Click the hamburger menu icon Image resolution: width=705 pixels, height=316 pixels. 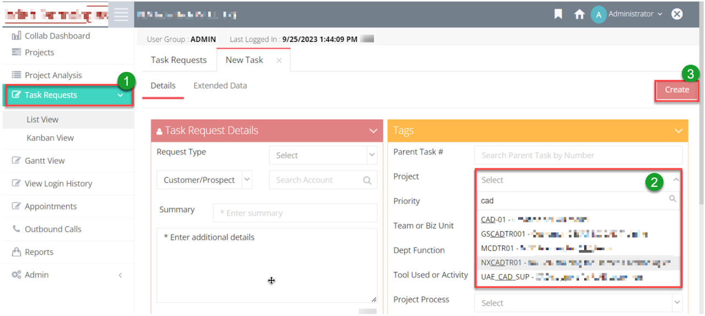(x=121, y=15)
